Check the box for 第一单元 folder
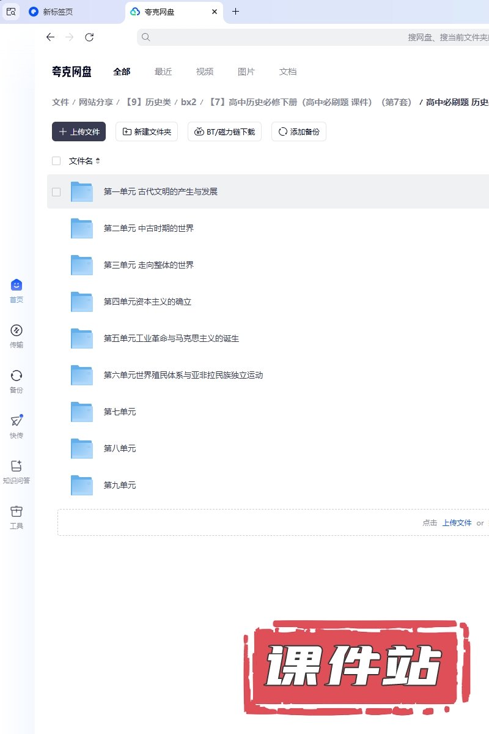The image size is (489, 734). [56, 191]
